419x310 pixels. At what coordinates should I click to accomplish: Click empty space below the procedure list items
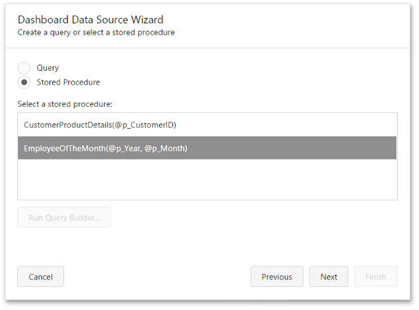(207, 179)
